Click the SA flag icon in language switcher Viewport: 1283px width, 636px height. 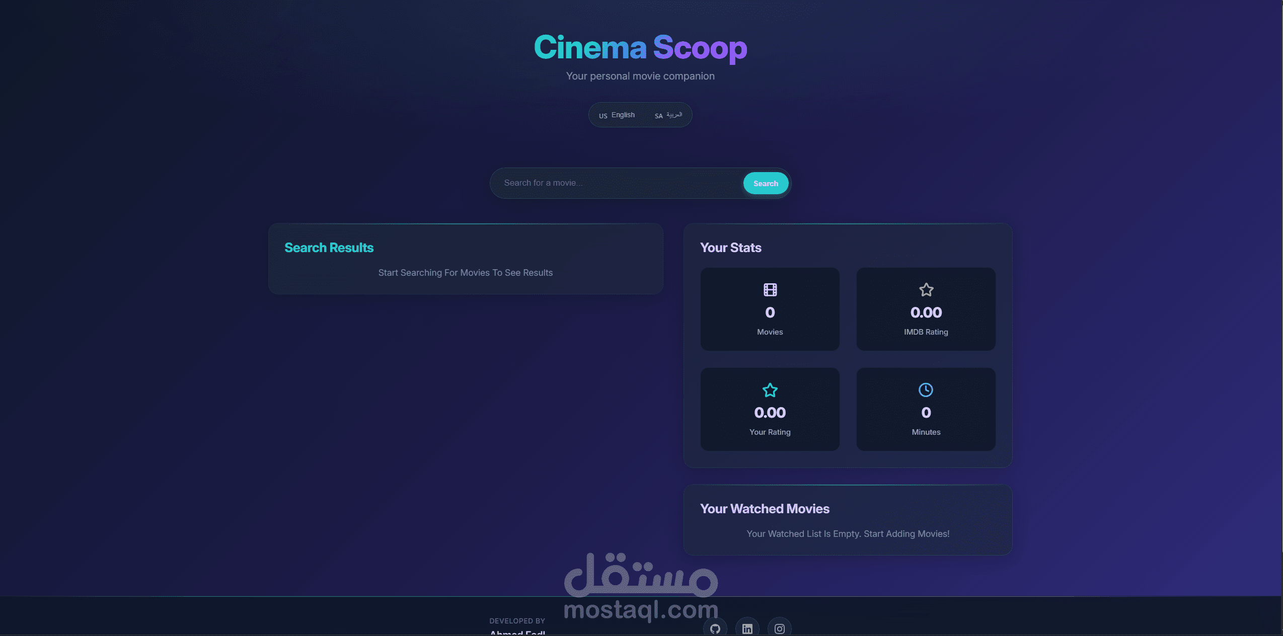[658, 116]
